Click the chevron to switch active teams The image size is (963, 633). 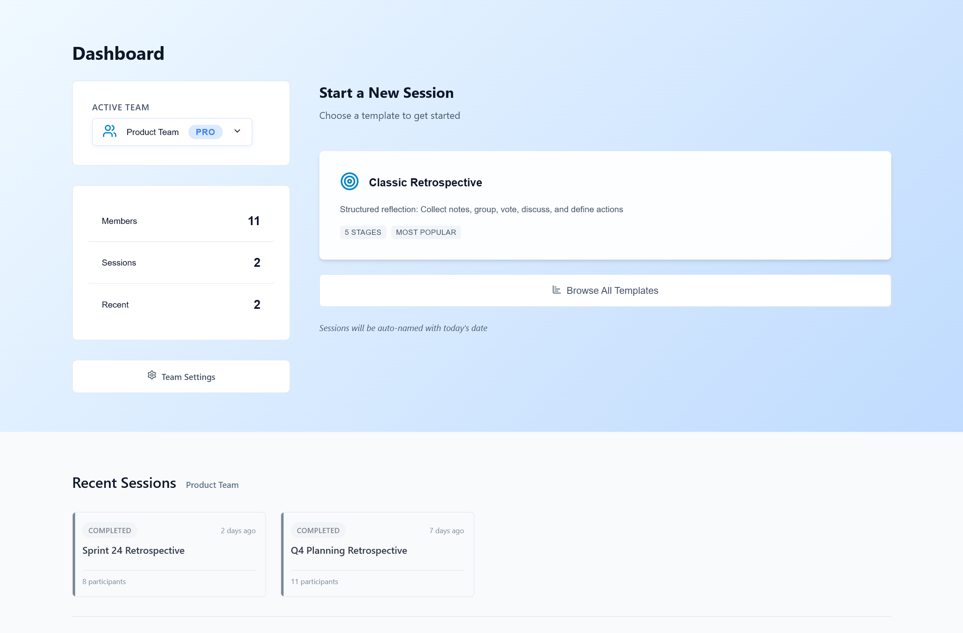(x=237, y=131)
